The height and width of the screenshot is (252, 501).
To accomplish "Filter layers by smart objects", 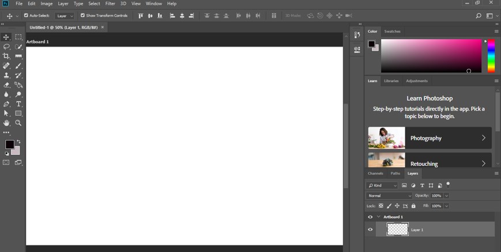I will pyautogui.click(x=440, y=185).
